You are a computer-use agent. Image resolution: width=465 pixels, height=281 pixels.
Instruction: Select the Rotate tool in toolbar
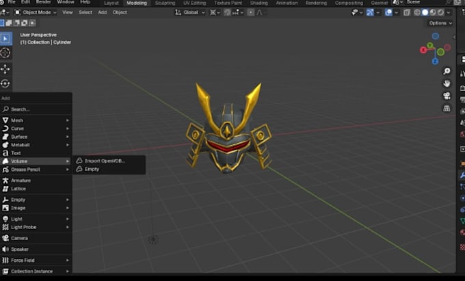[5, 83]
